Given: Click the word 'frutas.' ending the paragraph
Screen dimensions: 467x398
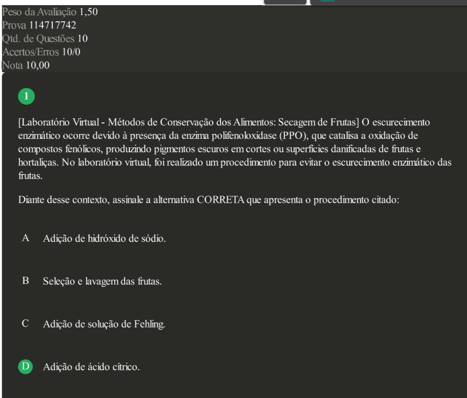Looking at the screenshot, I should (x=31, y=176).
